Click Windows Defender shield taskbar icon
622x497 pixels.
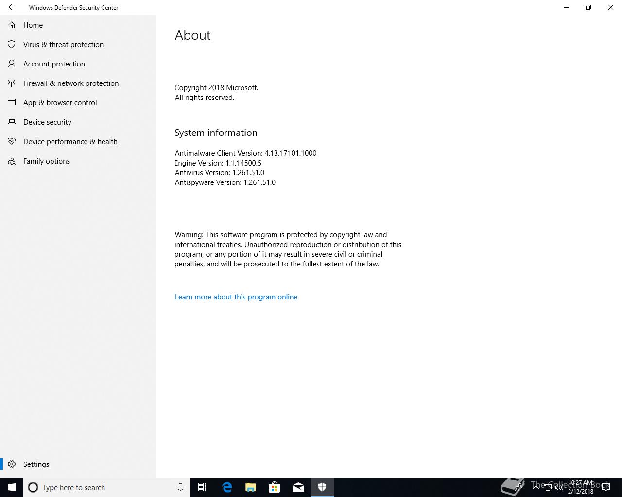322,487
